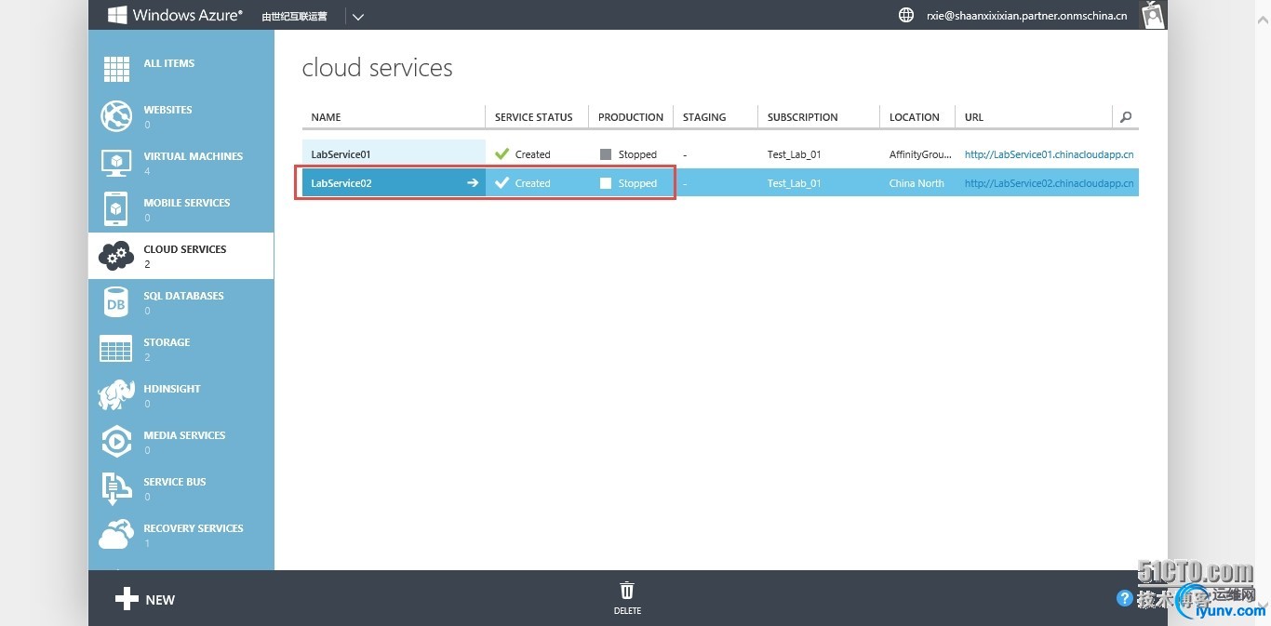This screenshot has width=1271, height=626.
Task: Open the Service Bus icon
Action: pos(116,488)
